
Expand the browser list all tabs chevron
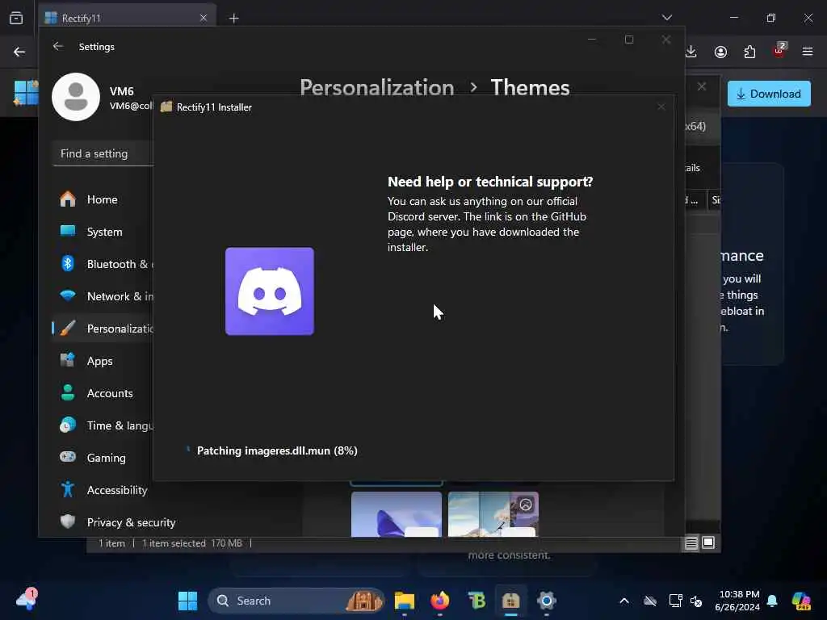tap(667, 18)
